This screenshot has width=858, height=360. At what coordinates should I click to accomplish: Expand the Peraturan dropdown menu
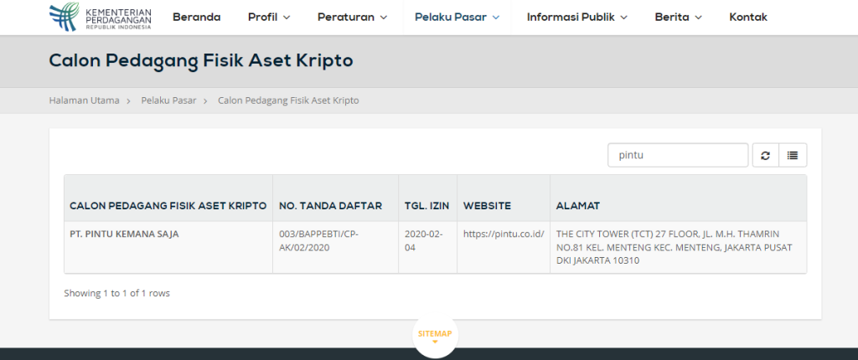point(352,17)
